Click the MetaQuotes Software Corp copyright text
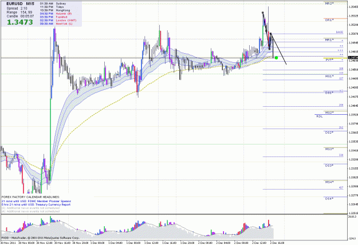The height and width of the screenshot is (245, 358). coord(41,238)
